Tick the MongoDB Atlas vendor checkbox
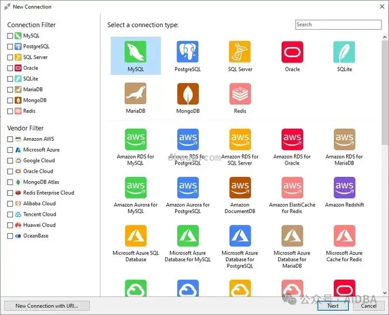389x315 pixels. pyautogui.click(x=10, y=182)
